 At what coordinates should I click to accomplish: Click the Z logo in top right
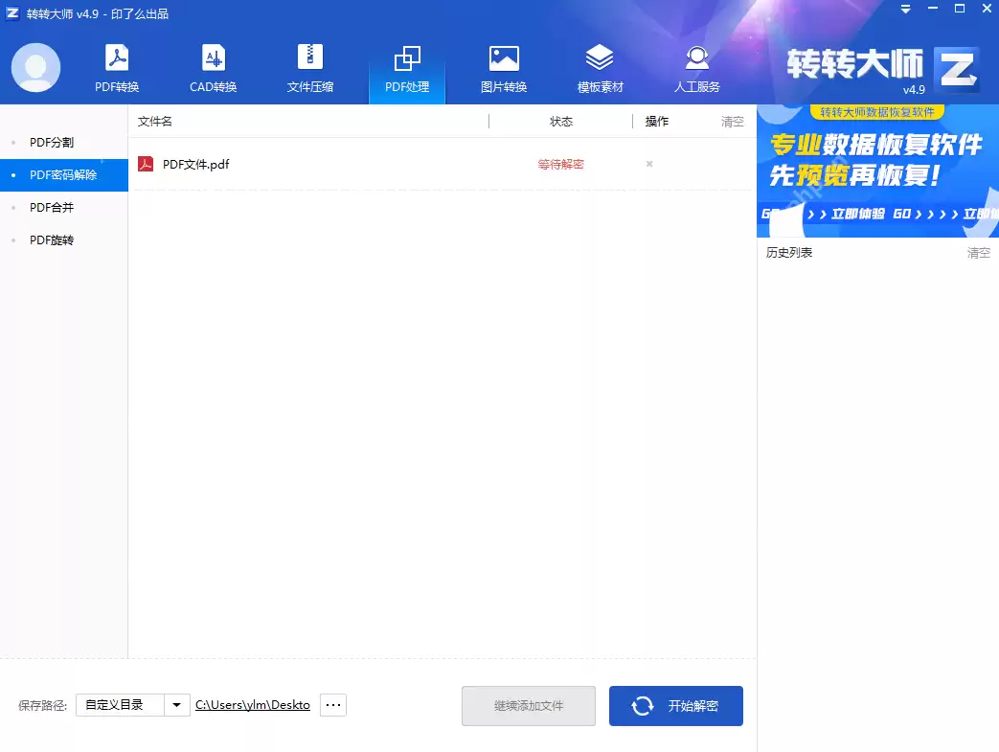coord(956,68)
